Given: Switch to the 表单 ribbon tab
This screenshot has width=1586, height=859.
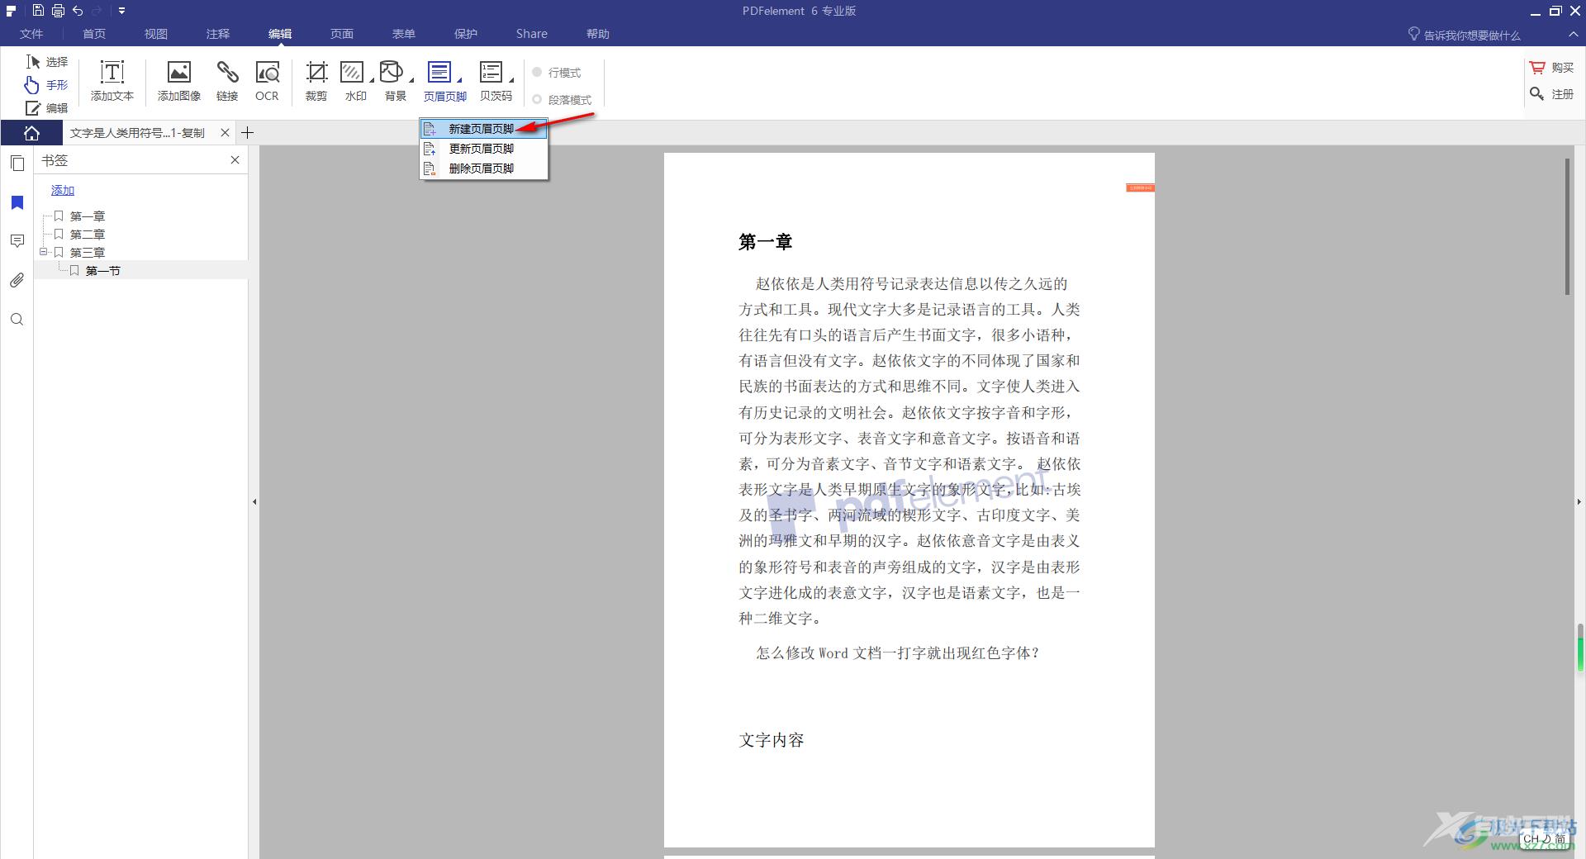Looking at the screenshot, I should pos(404,34).
